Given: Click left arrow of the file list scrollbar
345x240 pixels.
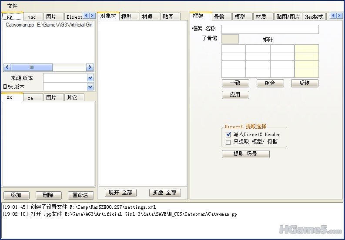Looking at the screenshot, I should (x=7, y=67).
